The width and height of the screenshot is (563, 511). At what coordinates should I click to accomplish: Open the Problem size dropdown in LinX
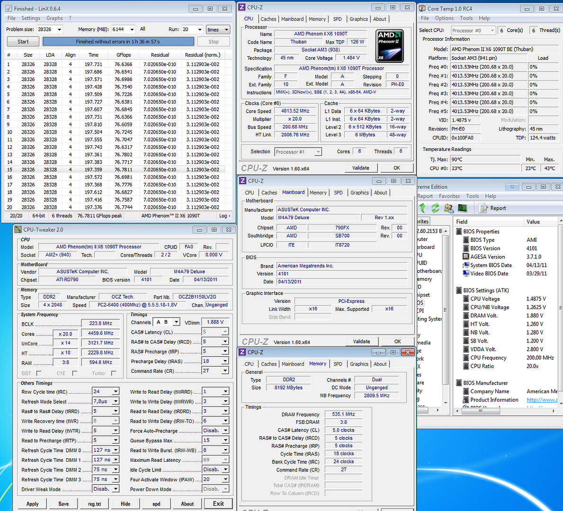pyautogui.click(x=59, y=29)
